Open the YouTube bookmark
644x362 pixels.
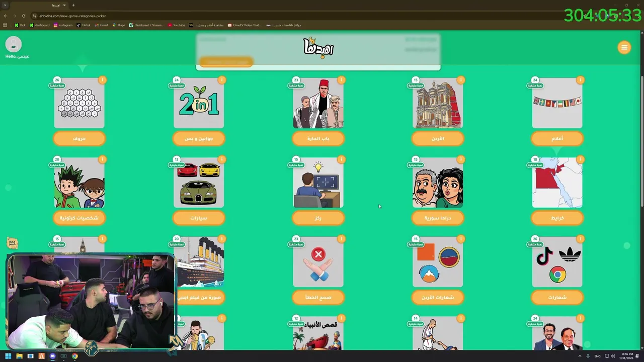(177, 25)
